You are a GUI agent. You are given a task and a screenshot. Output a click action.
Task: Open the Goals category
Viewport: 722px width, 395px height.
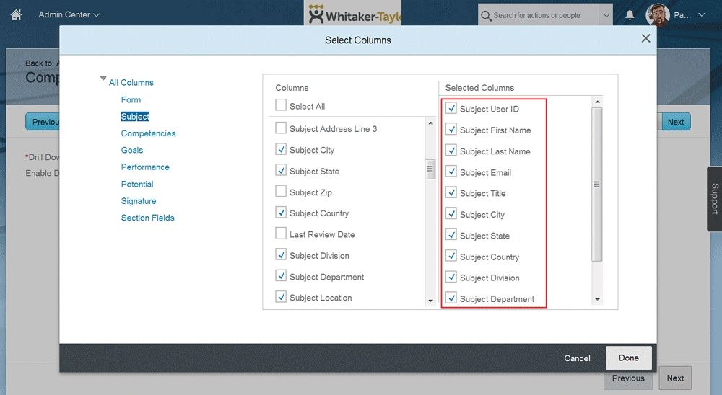pos(131,151)
